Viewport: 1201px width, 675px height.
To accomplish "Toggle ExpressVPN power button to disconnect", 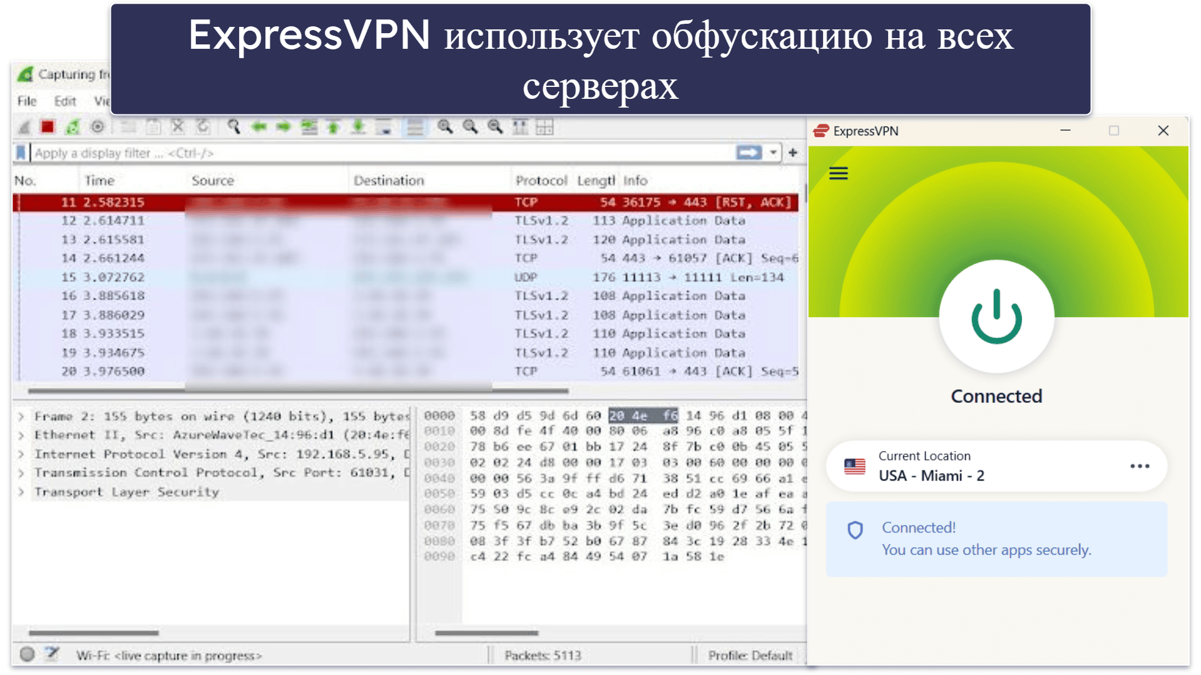I will pyautogui.click(x=996, y=317).
